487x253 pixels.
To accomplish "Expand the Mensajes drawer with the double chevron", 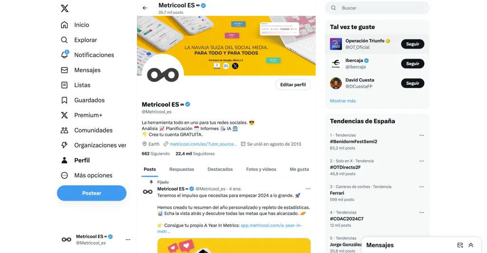I will point(471,245).
